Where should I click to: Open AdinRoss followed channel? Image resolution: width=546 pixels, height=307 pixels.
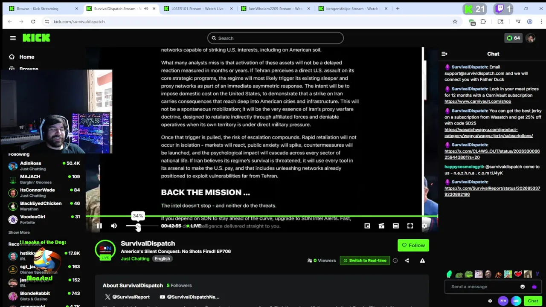tap(44, 166)
